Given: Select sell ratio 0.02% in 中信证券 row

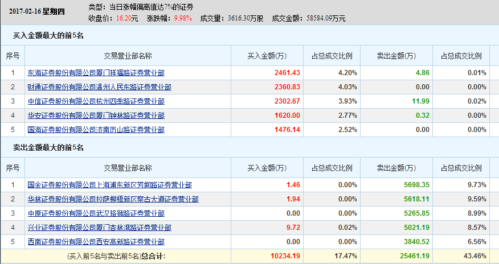Looking at the screenshot, I should coord(477,101).
